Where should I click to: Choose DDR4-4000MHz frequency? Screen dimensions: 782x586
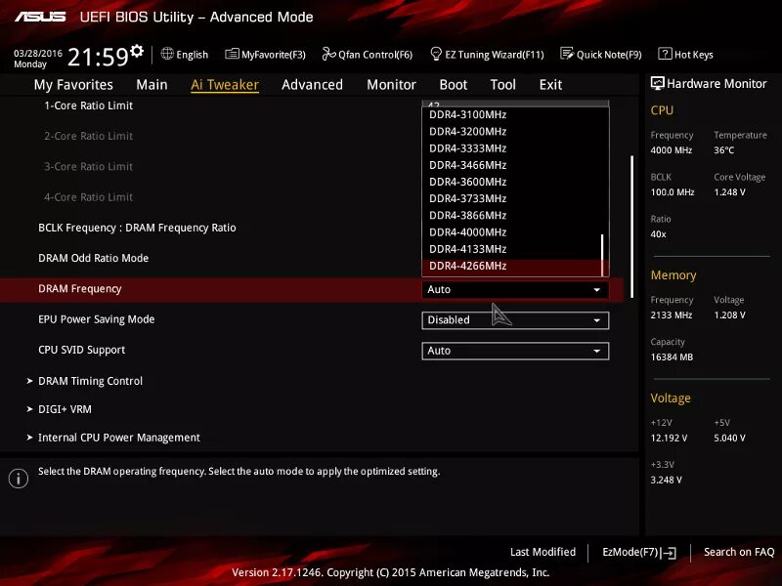(511, 232)
